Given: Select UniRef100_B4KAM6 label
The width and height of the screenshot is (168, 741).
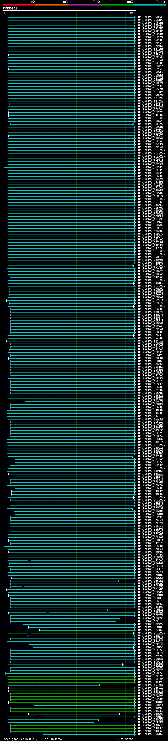Looking at the screenshot, I should [x=151, y=413].
